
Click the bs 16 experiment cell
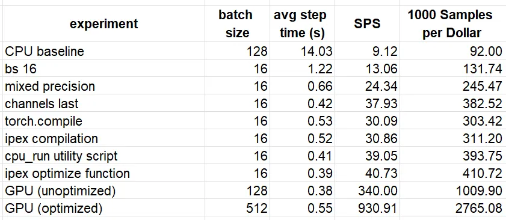tap(104, 69)
